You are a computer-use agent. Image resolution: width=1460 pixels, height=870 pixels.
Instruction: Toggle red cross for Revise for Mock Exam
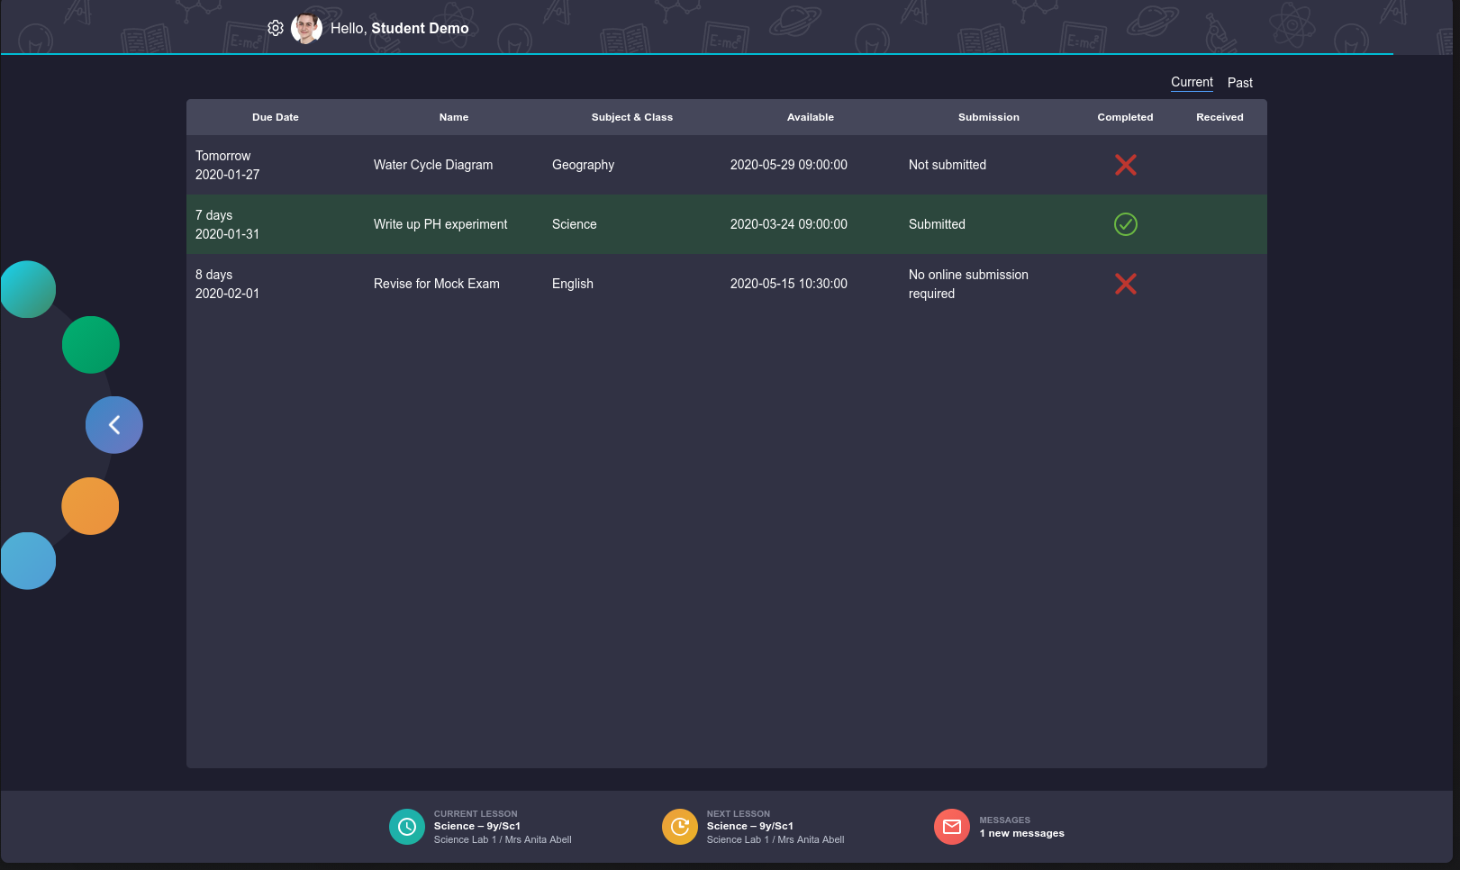tap(1126, 284)
